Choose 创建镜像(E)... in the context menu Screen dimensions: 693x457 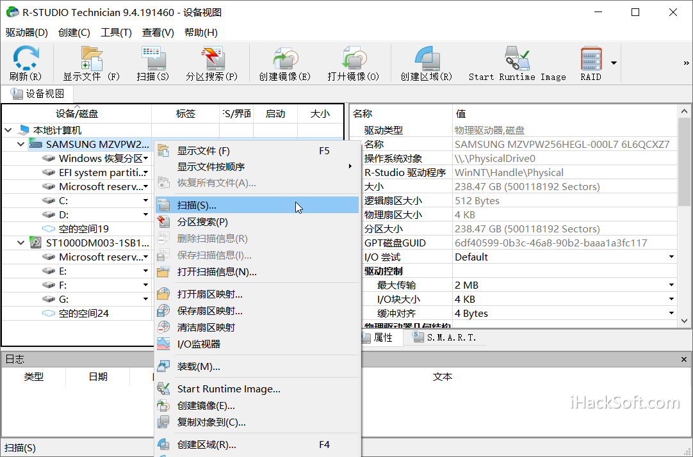257,405
